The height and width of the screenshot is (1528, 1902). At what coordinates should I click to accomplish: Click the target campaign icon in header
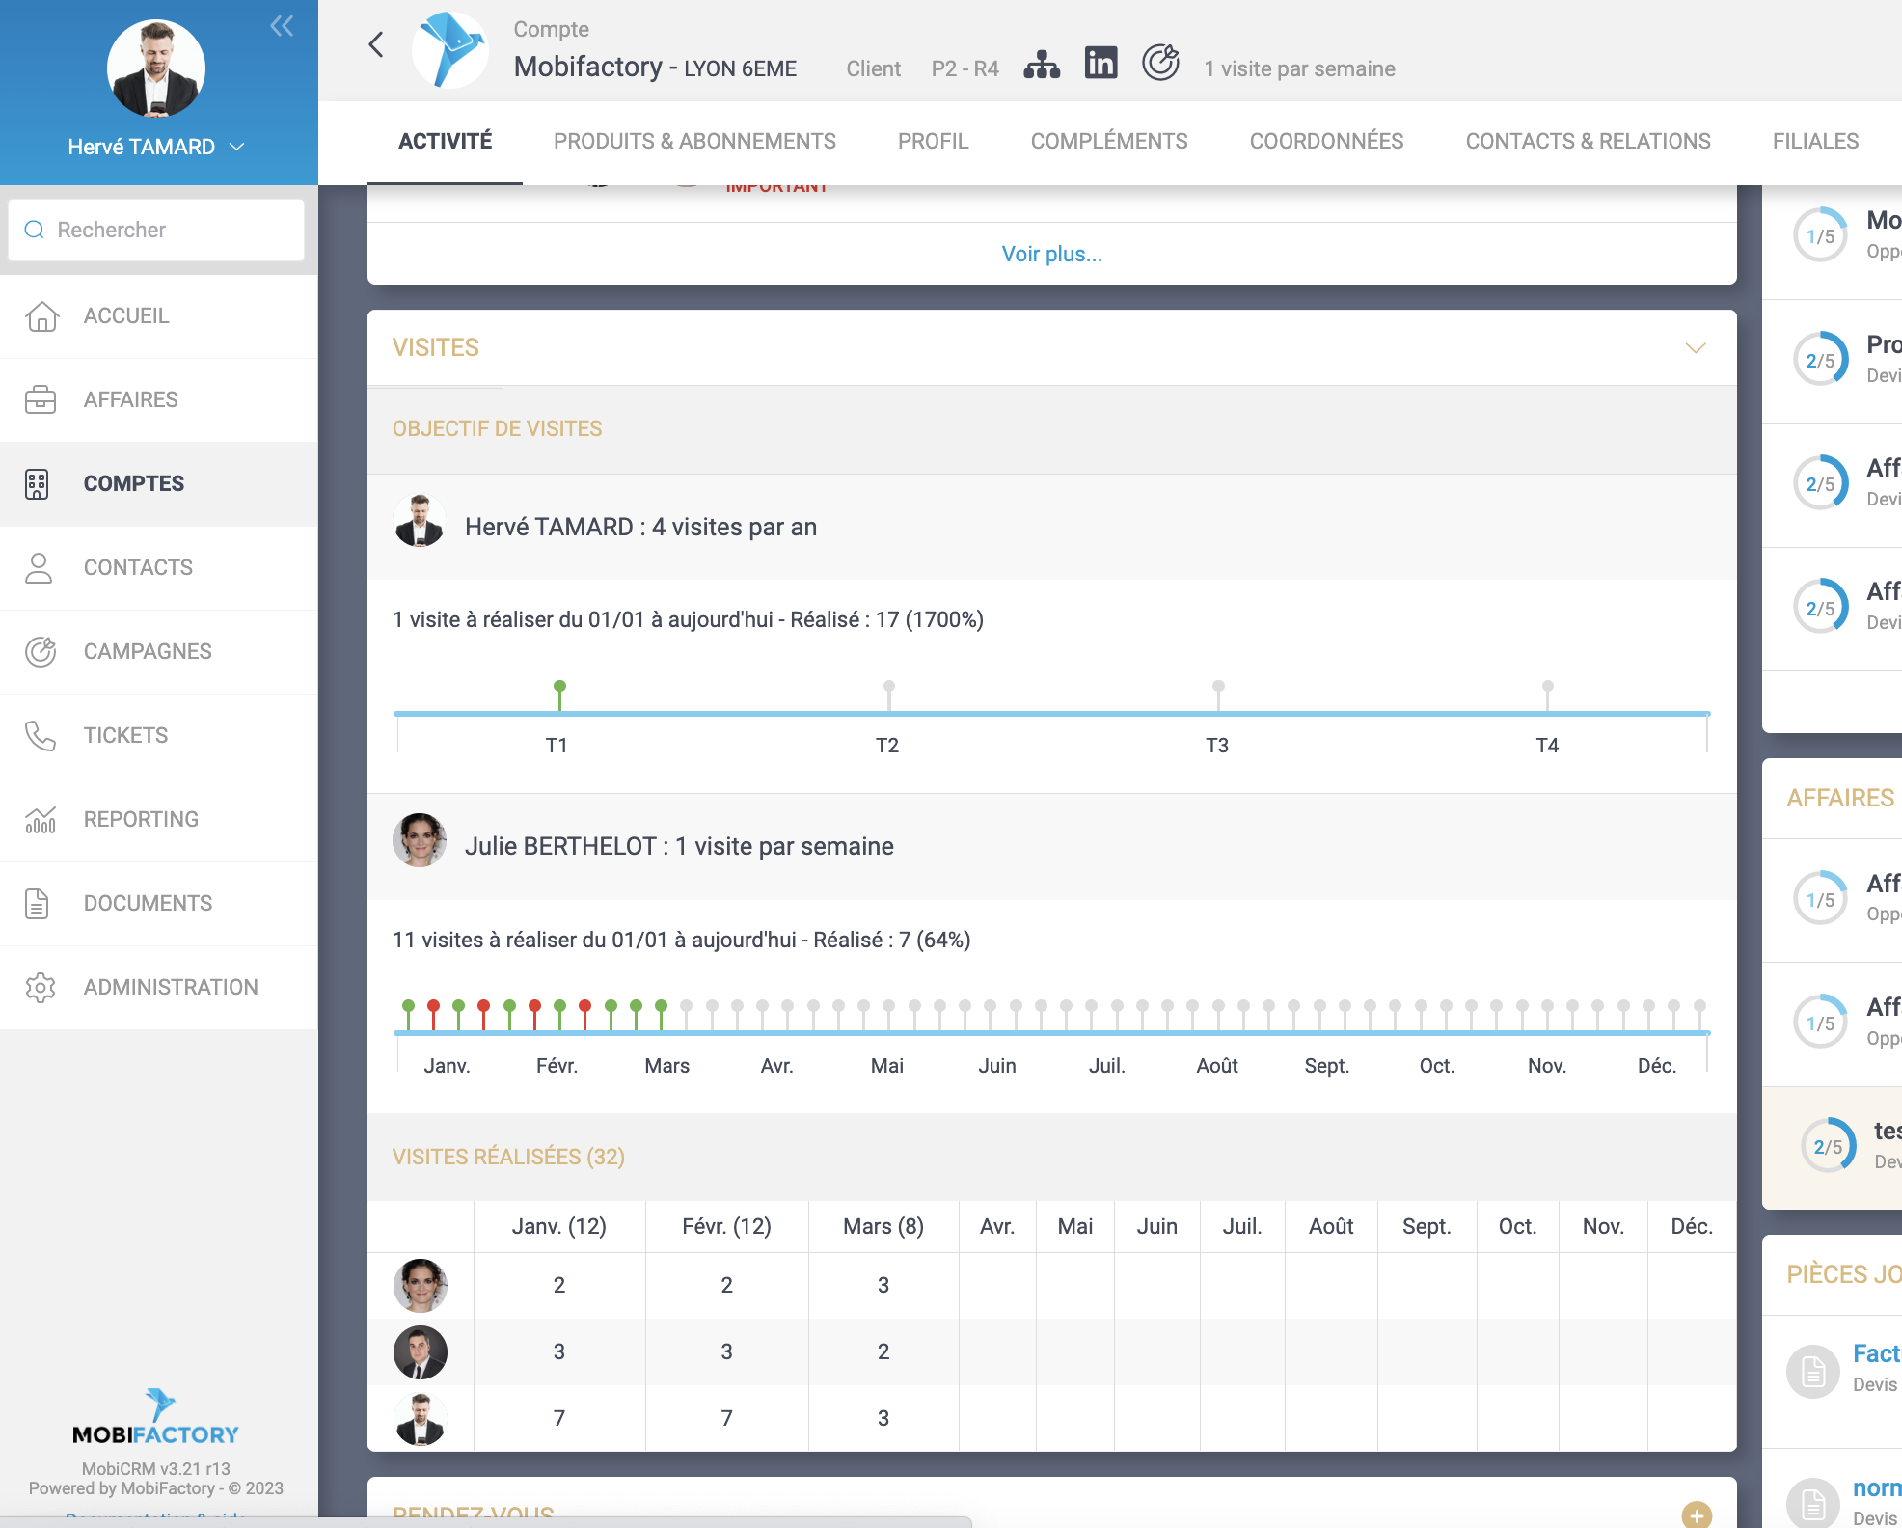(1160, 63)
